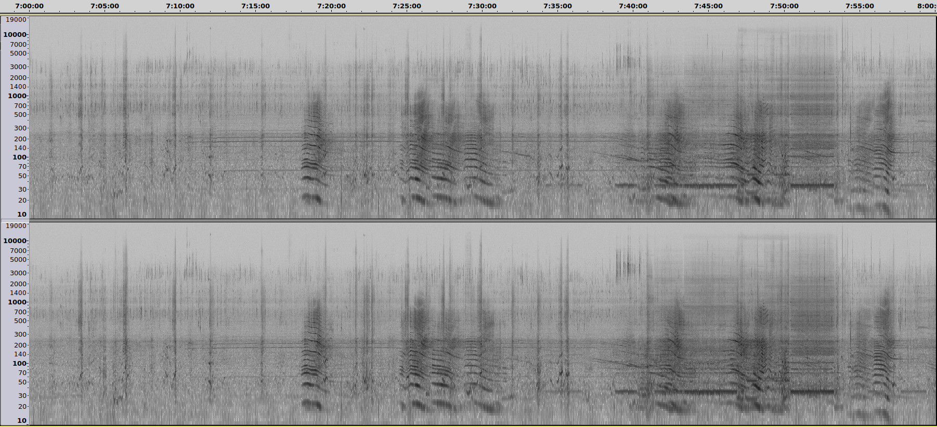Click 10000 on the upper channel frequency scale
The image size is (937, 427).
15,35
